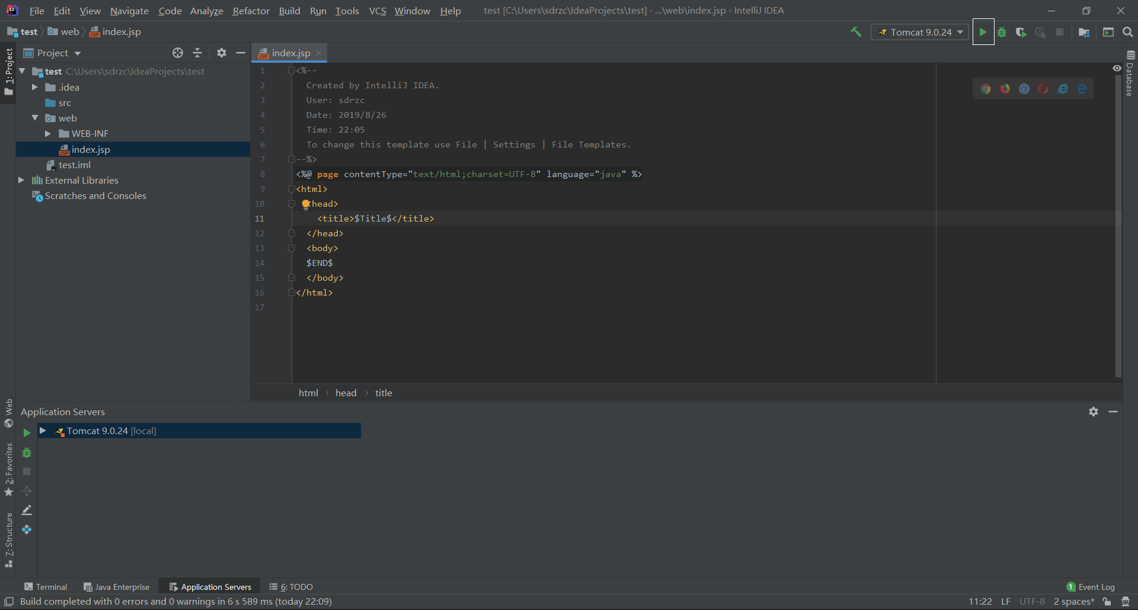Edit server configuration pencil icon

point(27,510)
